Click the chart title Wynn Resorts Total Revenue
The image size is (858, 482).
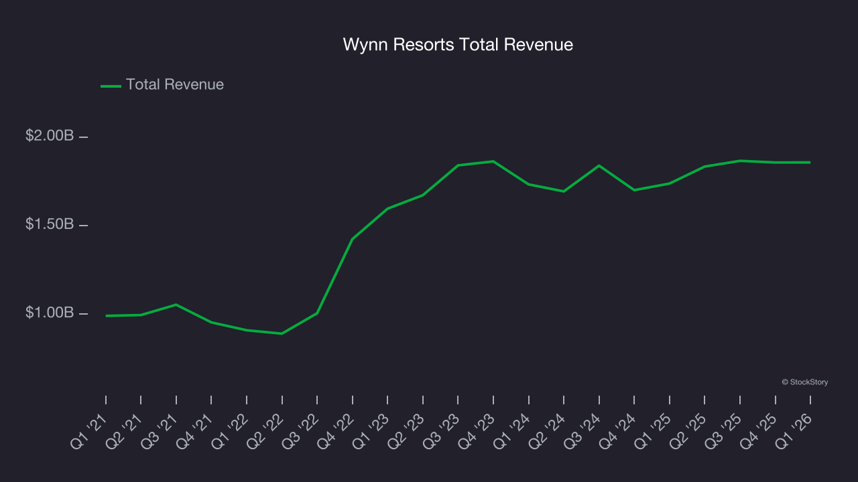pyautogui.click(x=458, y=45)
